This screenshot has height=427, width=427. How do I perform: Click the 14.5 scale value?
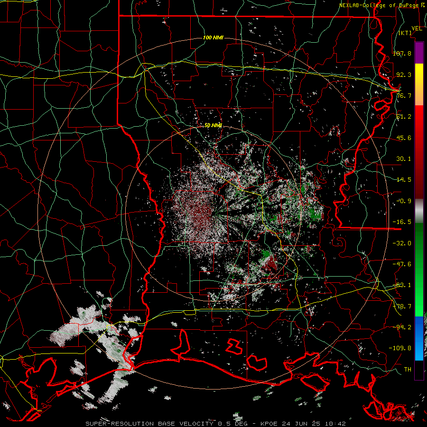click(x=404, y=180)
